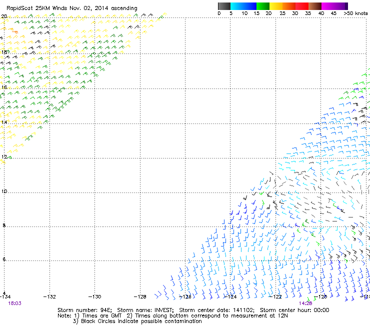Click the gray 0-5 knots legend color

[224, 6]
